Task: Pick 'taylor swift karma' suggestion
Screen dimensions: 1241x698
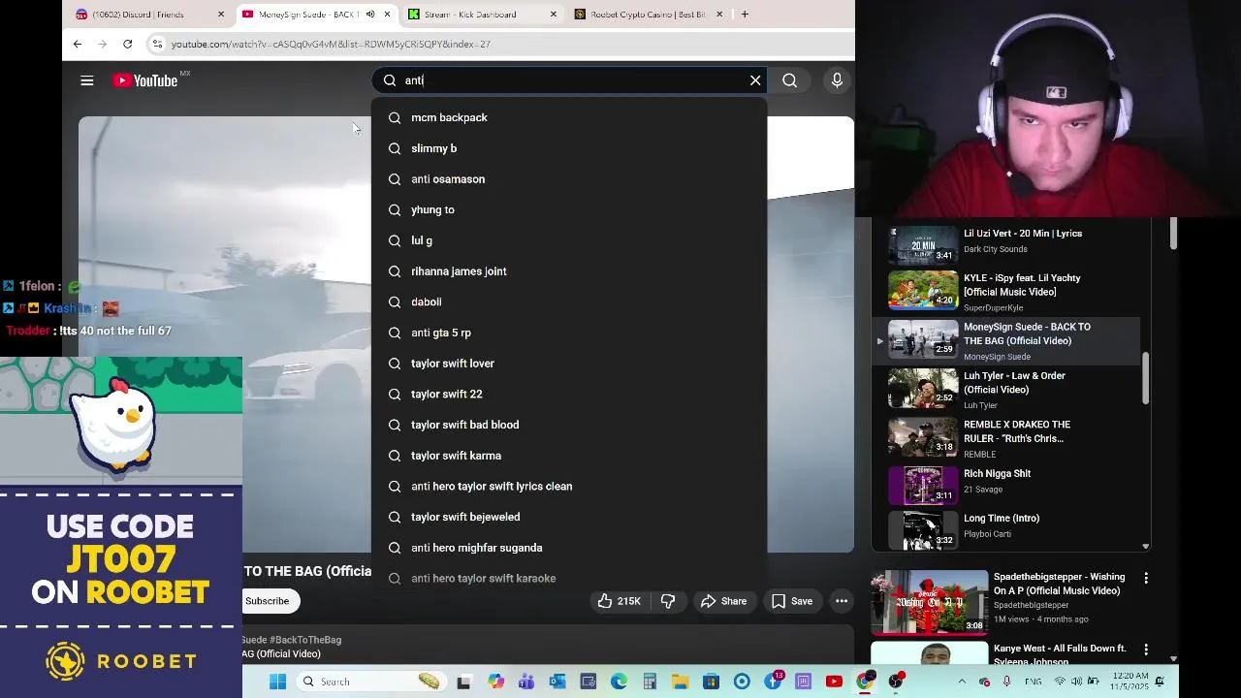Action: click(x=569, y=456)
